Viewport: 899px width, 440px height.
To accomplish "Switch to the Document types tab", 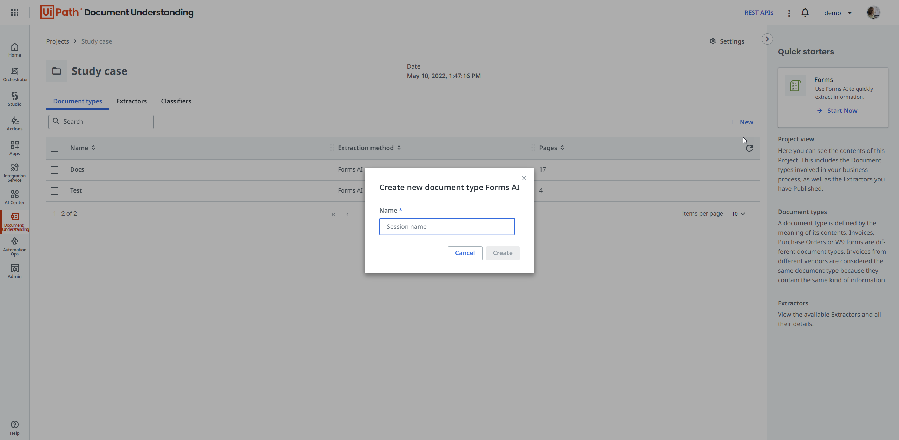I will coord(78,101).
